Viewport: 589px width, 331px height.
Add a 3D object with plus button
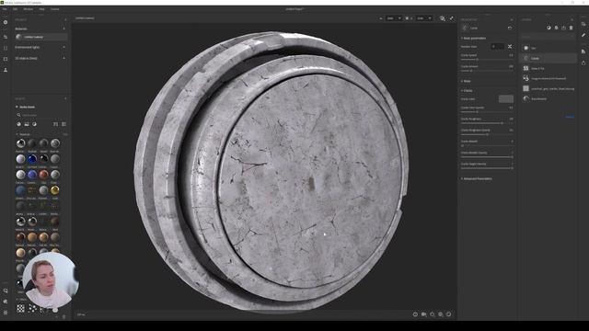coord(64,58)
